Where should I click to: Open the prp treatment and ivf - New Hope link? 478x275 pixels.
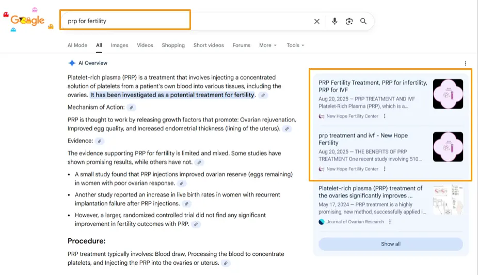(x=363, y=139)
